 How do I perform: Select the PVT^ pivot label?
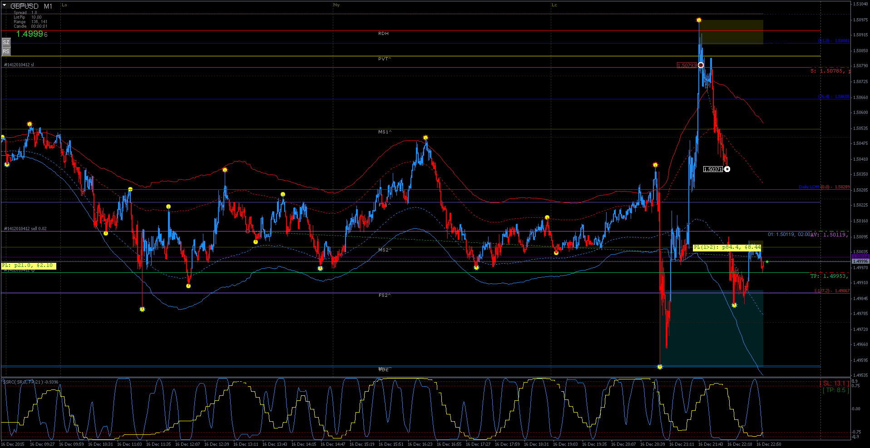click(385, 59)
